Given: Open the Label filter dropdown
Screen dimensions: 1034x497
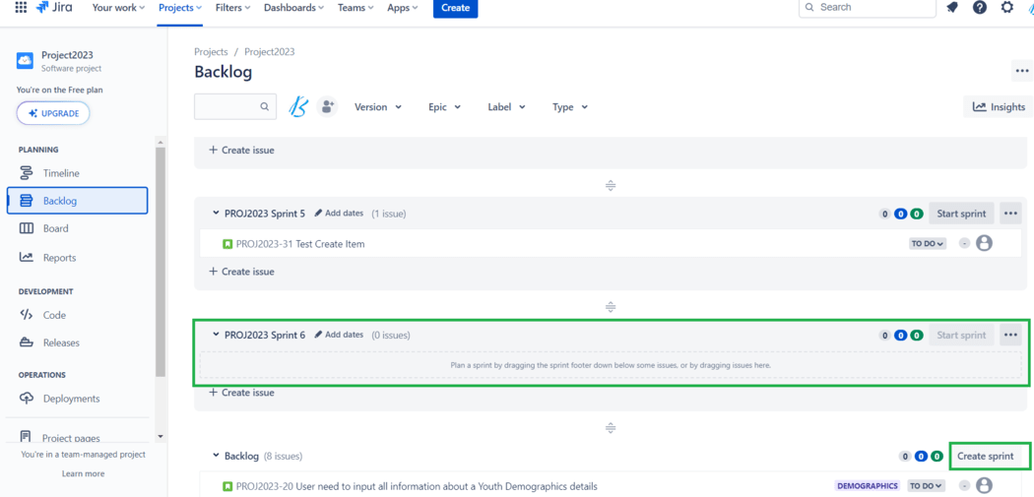Looking at the screenshot, I should (x=506, y=107).
